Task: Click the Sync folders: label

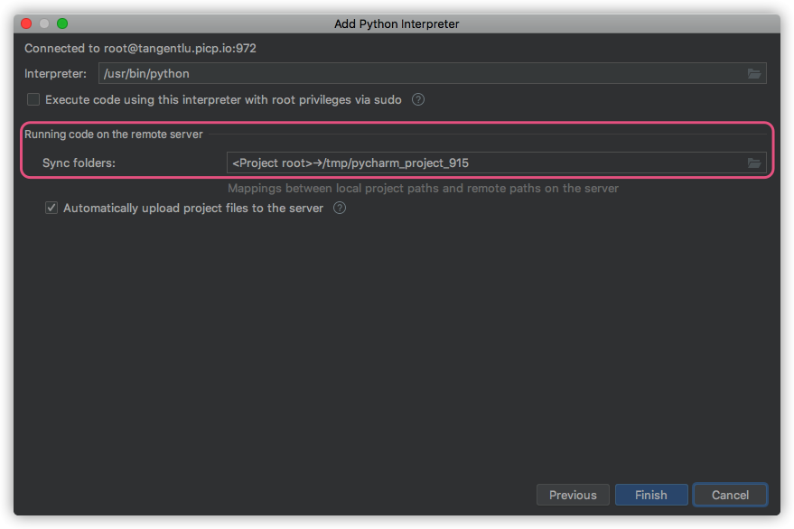Action: click(x=79, y=163)
